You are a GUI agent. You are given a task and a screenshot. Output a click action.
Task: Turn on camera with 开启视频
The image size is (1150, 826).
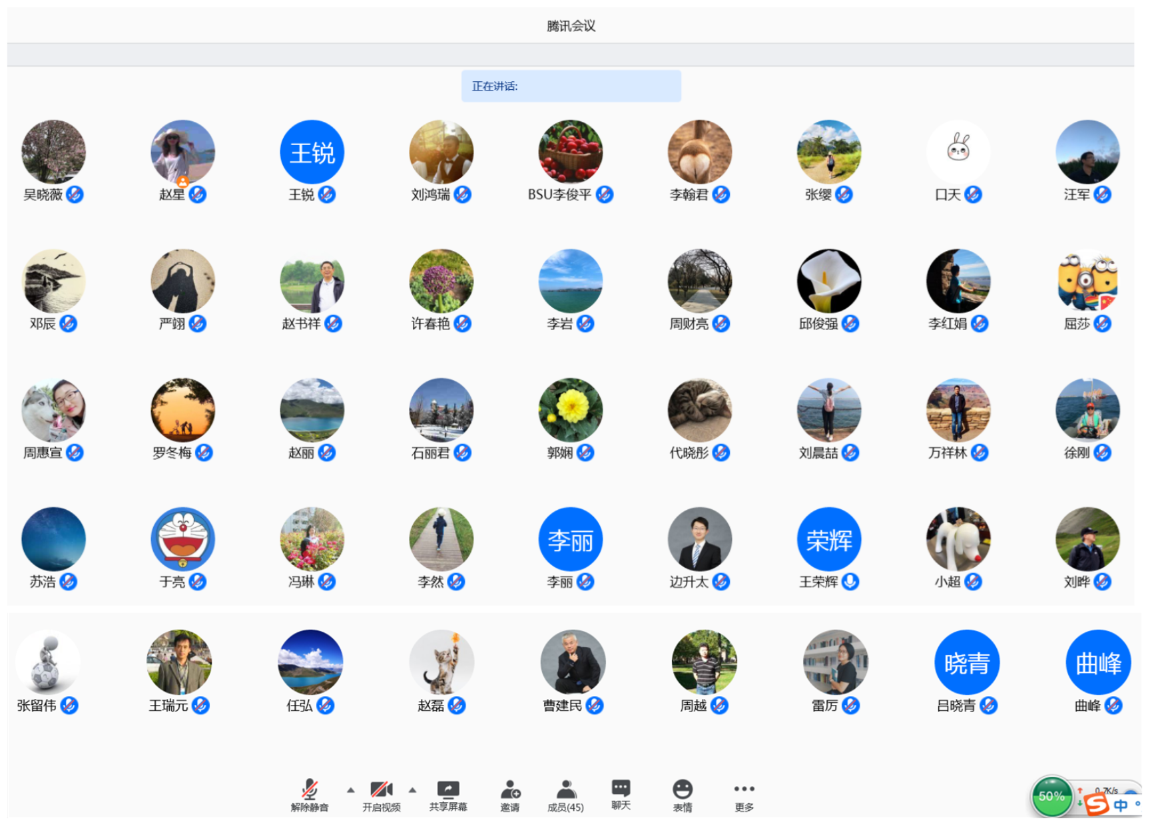point(381,790)
